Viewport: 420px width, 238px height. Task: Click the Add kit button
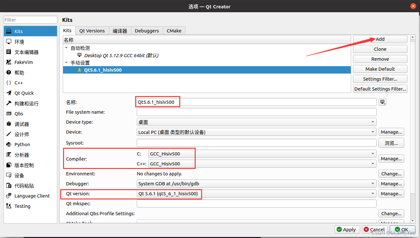tap(380, 39)
